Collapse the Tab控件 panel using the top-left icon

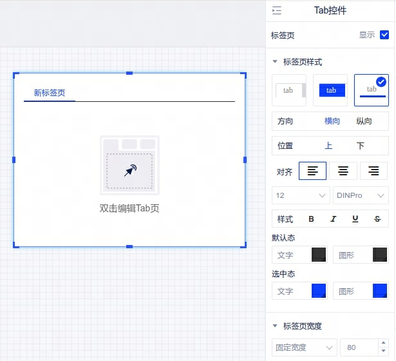(x=277, y=10)
